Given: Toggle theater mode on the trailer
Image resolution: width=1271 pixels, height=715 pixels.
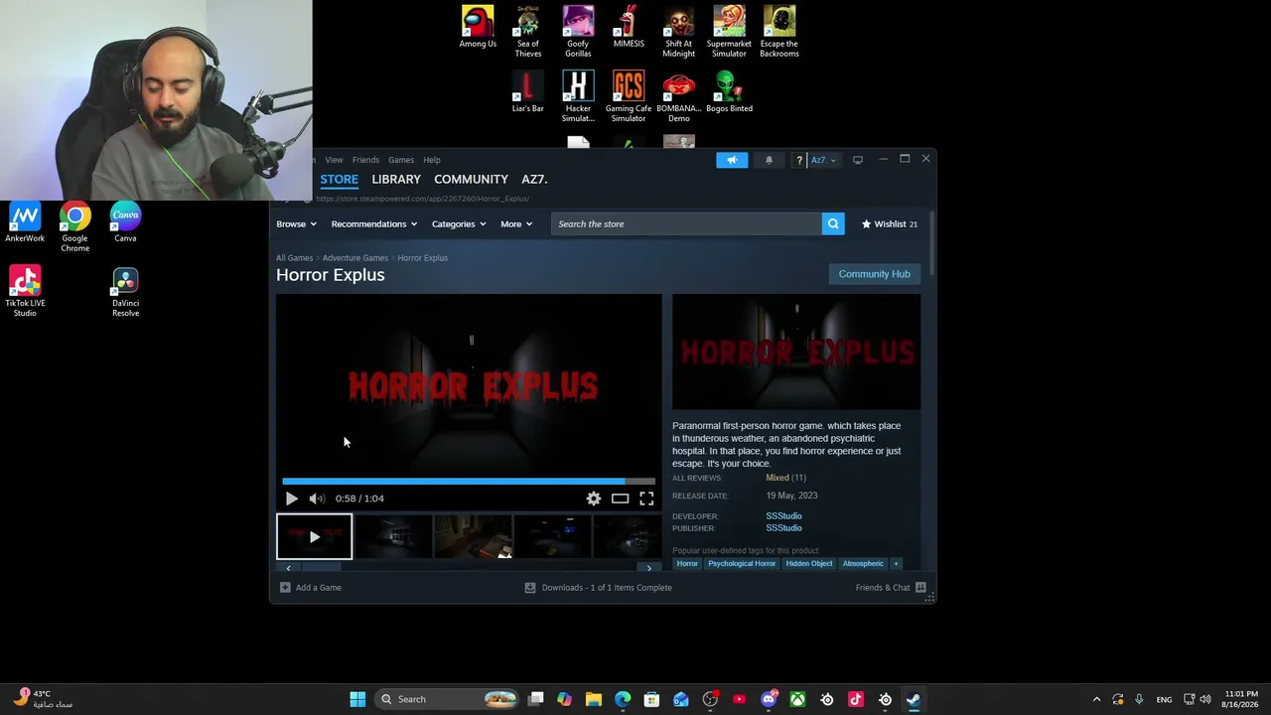Looking at the screenshot, I should 620,499.
